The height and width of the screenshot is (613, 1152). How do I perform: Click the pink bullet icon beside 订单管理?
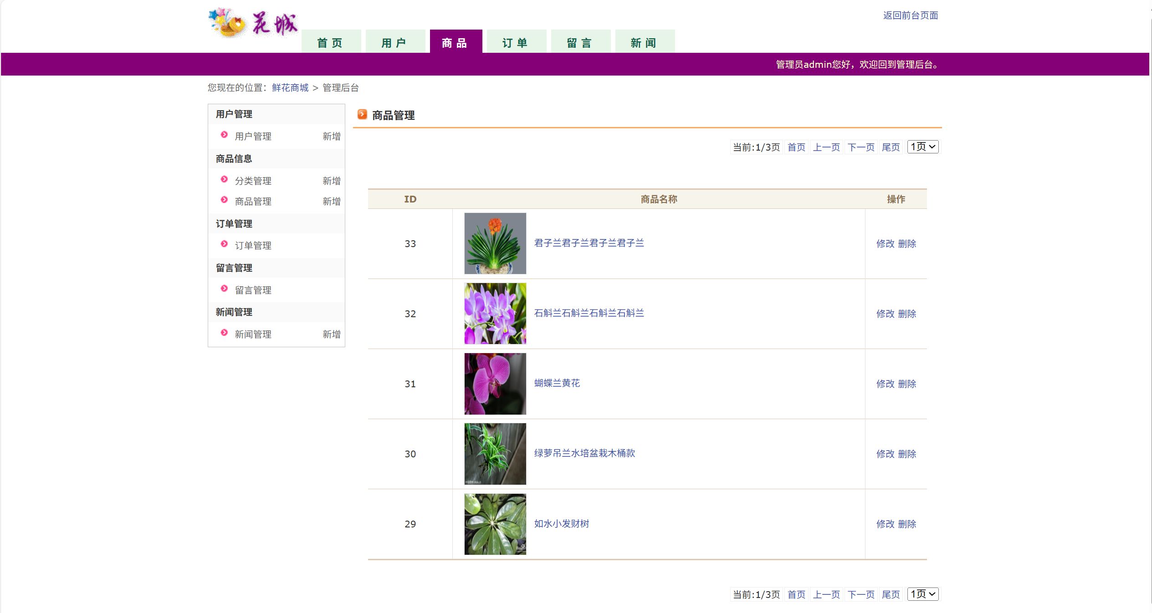tap(224, 244)
